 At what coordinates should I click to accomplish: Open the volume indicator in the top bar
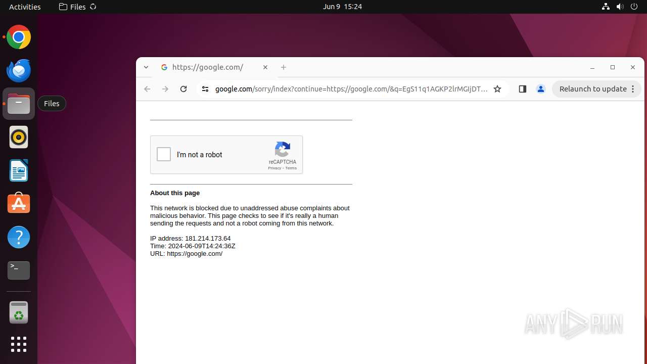click(620, 7)
